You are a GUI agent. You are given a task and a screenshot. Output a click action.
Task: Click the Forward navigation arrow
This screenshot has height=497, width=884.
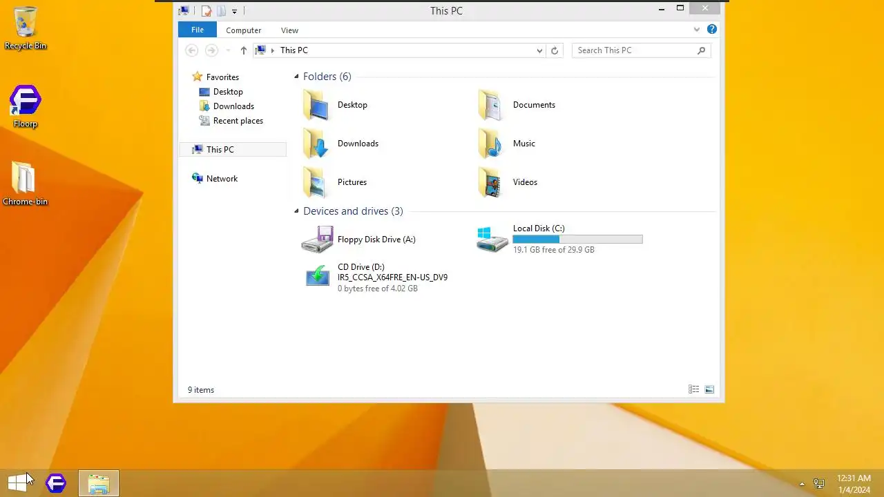[x=211, y=50]
